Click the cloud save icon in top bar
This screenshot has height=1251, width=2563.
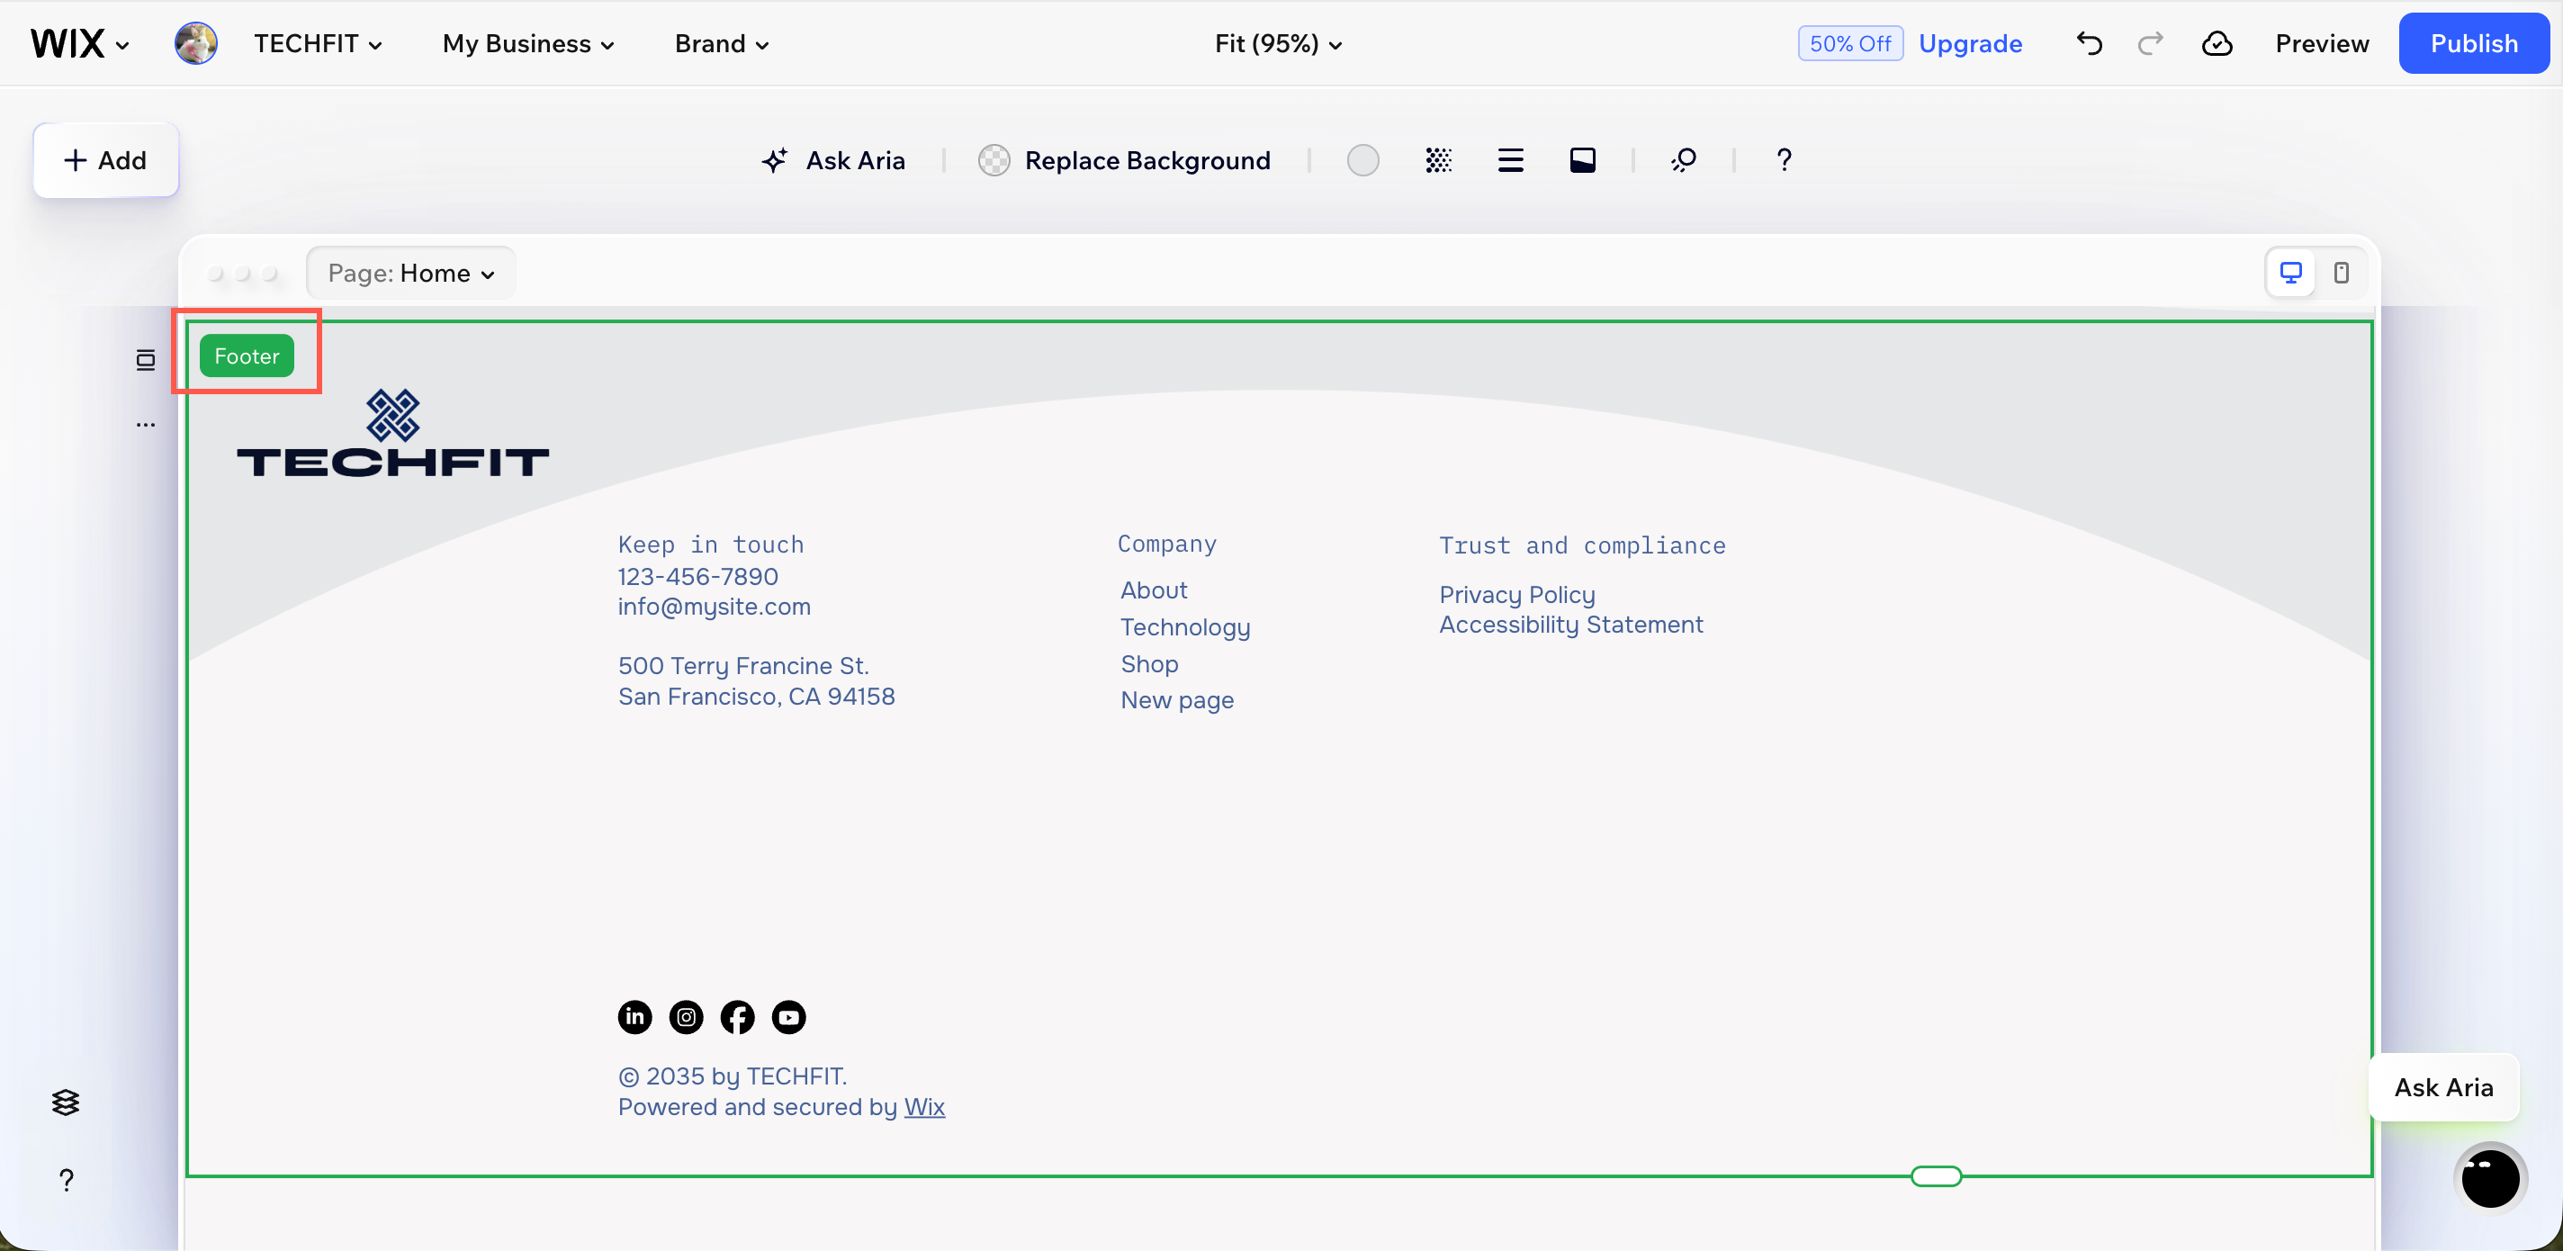2217,43
